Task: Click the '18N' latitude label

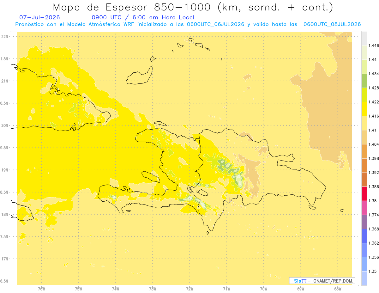Action: click(5, 215)
